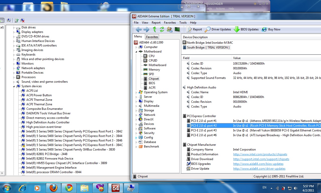Open the intel.com/products/chipsets link
The height and width of the screenshot is (193, 321).
[260, 154]
